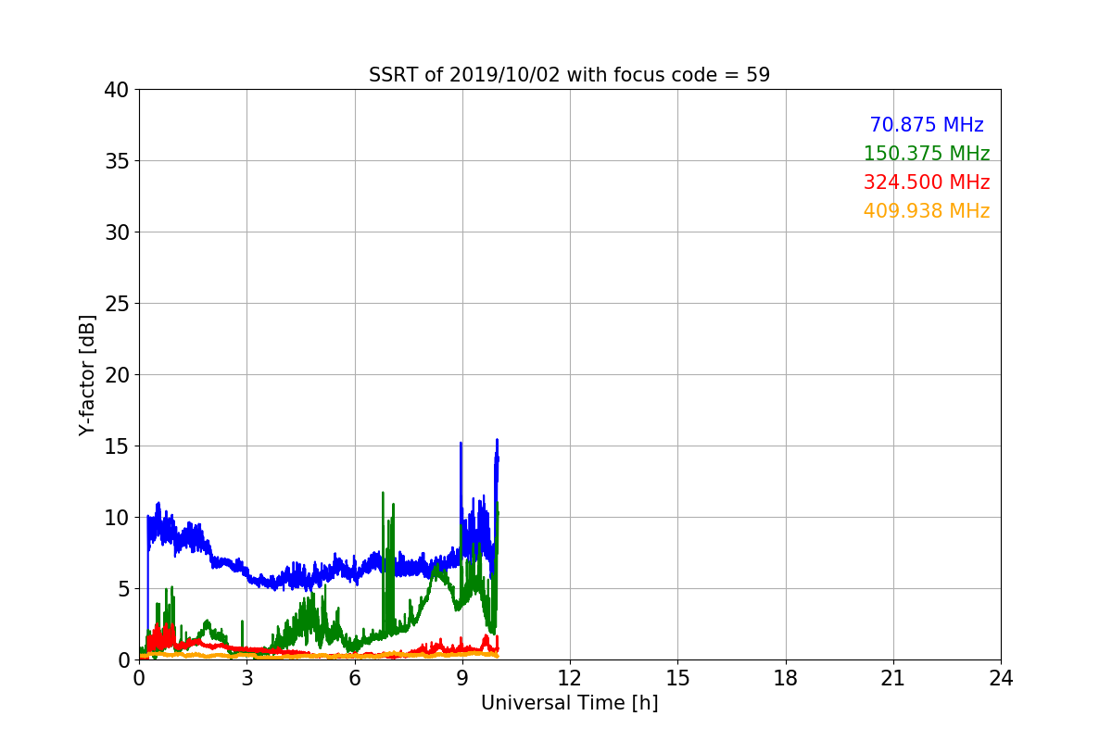
Task: Select the green 150.375 MHz legend label
Action: pyautogui.click(x=927, y=154)
